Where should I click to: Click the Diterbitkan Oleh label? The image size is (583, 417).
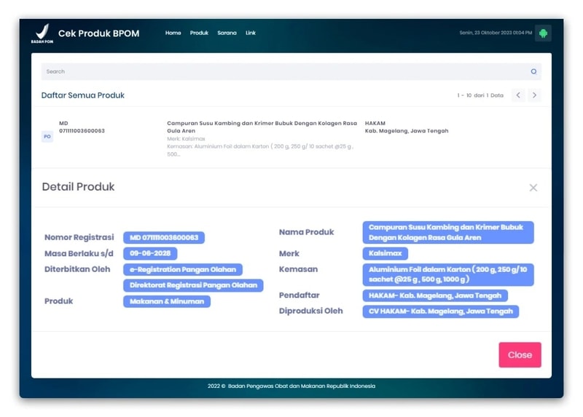[77, 269]
